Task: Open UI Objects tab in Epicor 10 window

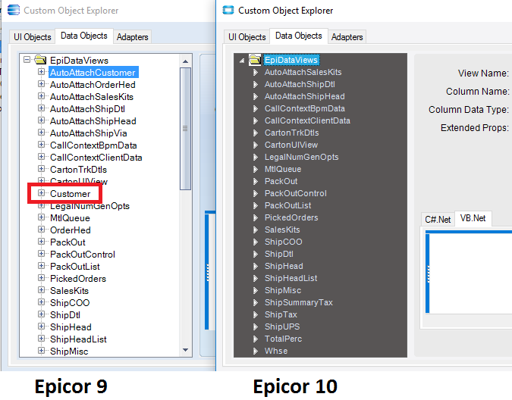Action: 247,37
